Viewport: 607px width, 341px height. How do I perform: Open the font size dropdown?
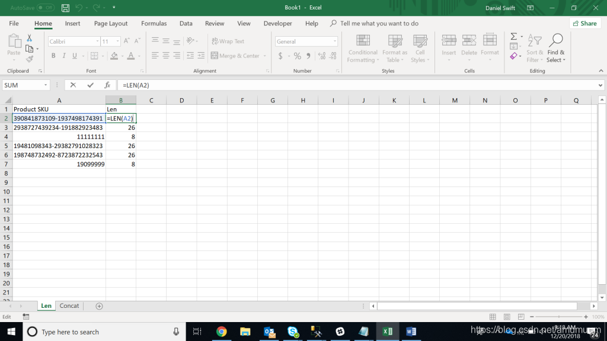click(x=117, y=41)
